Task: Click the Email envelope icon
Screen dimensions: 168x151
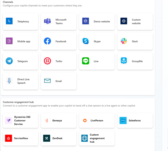Action: point(47,81)
